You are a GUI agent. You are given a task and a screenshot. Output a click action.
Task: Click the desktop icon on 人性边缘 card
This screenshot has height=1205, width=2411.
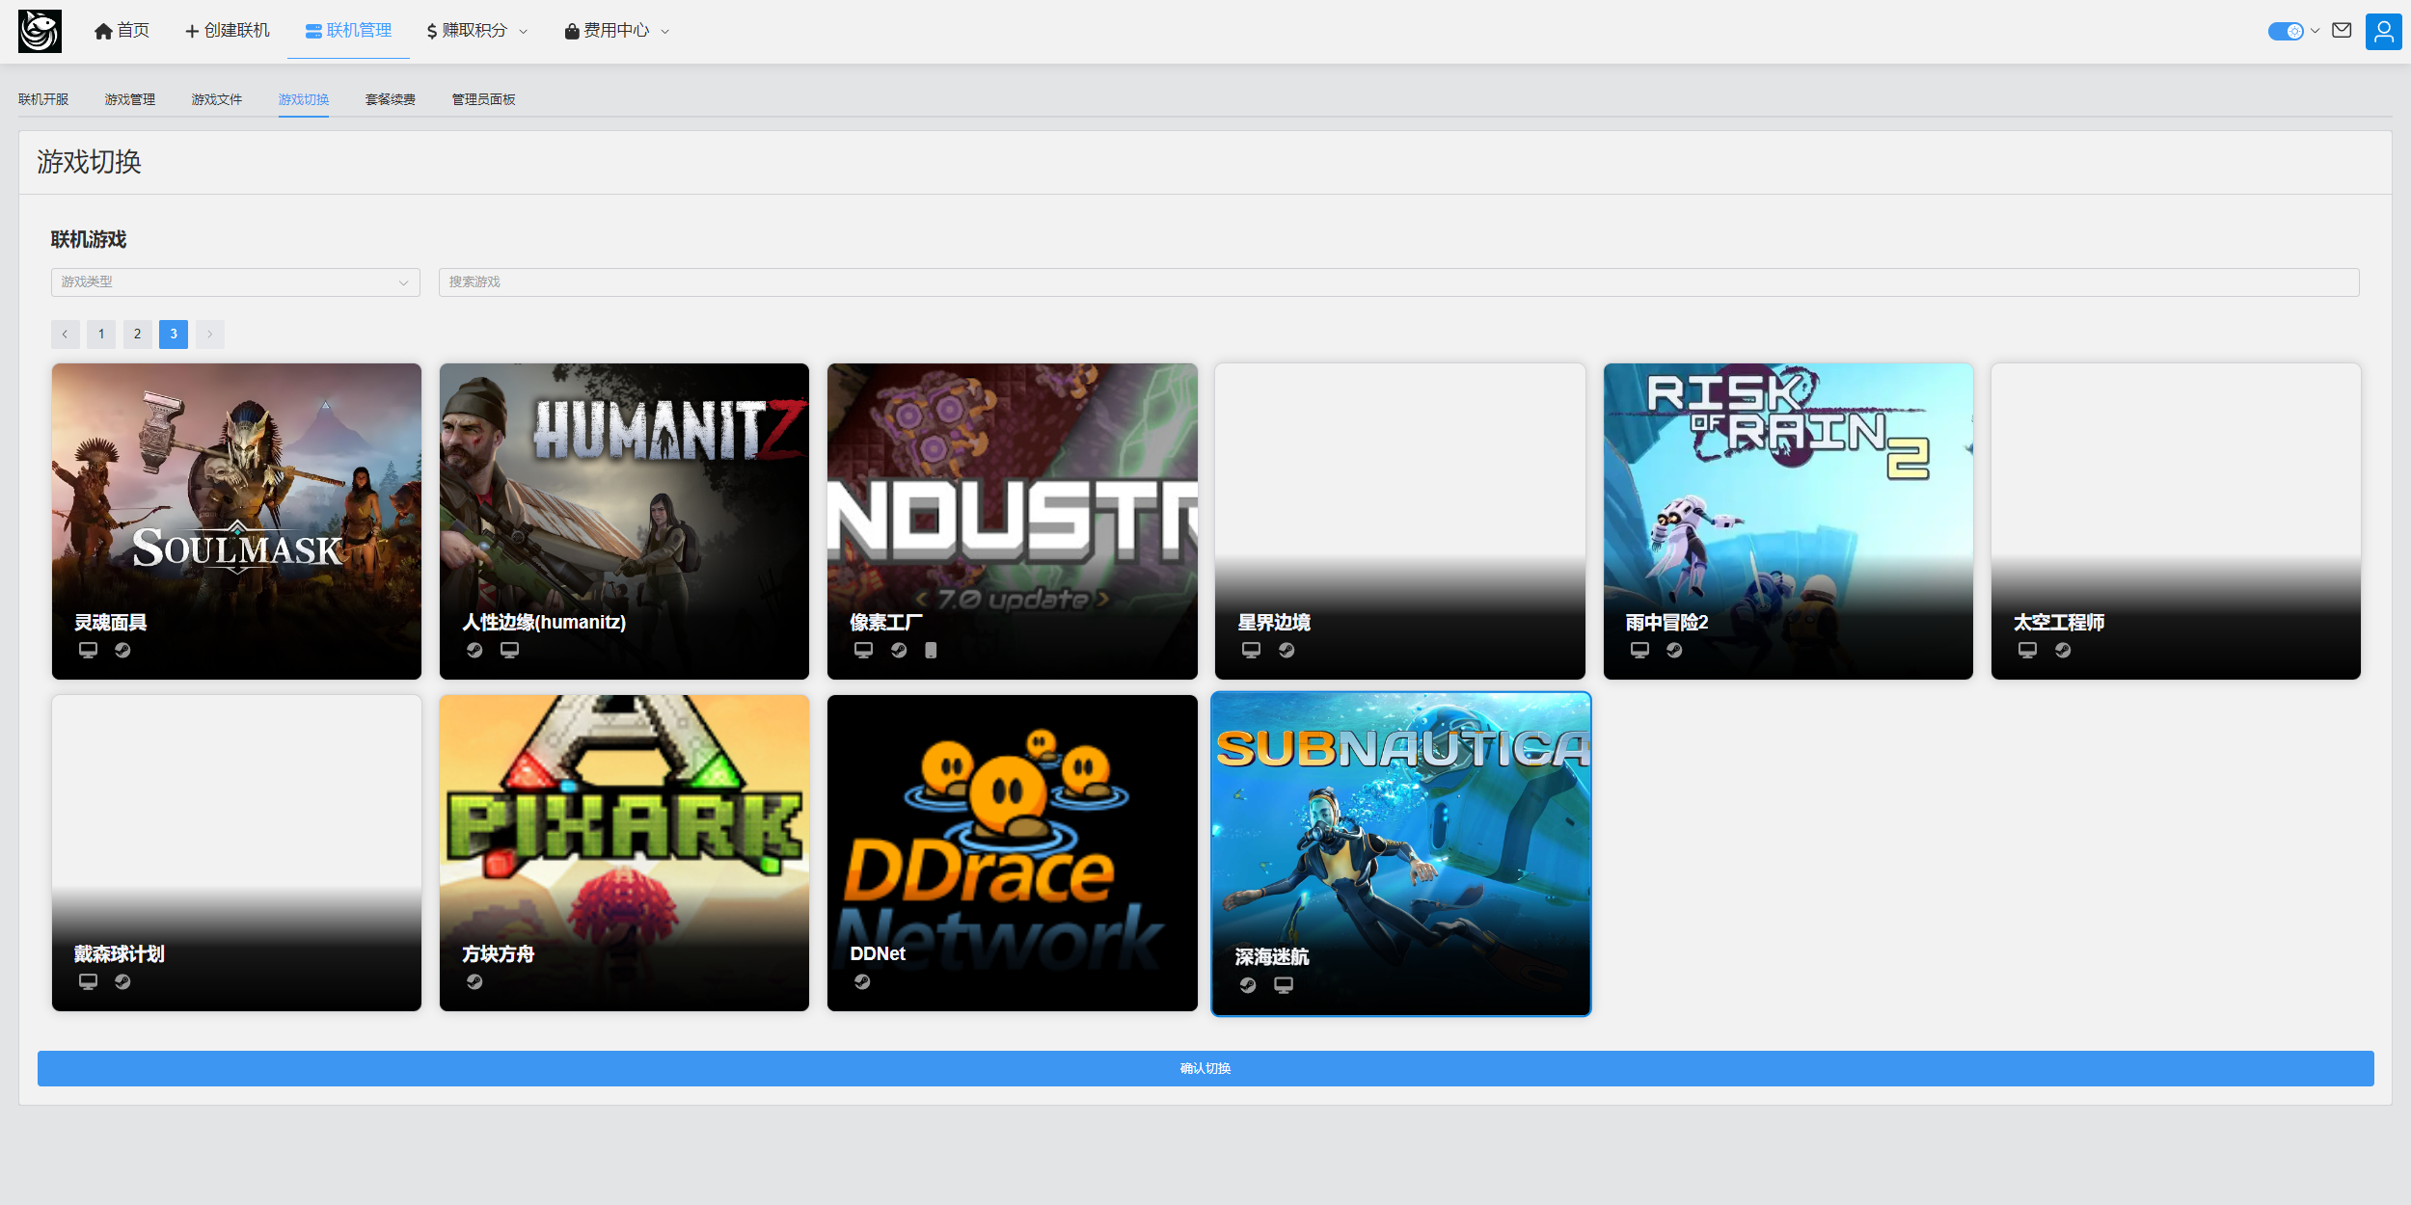coord(509,651)
